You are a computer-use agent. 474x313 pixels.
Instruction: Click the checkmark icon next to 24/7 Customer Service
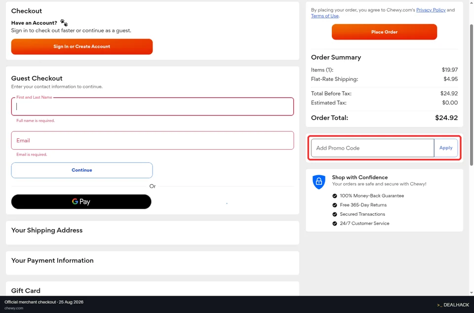335,224
